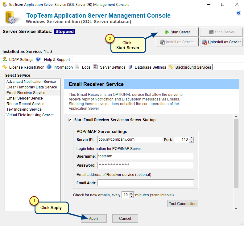Click the Uninstall as Service button
The image size is (244, 226).
pos(221,42)
